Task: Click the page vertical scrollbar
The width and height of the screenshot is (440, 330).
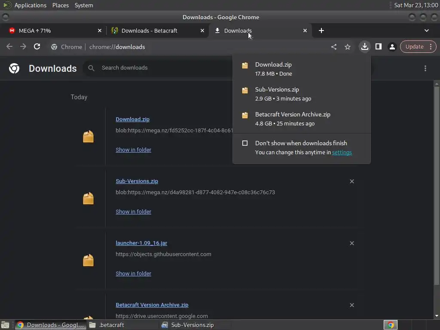Action: [437, 185]
